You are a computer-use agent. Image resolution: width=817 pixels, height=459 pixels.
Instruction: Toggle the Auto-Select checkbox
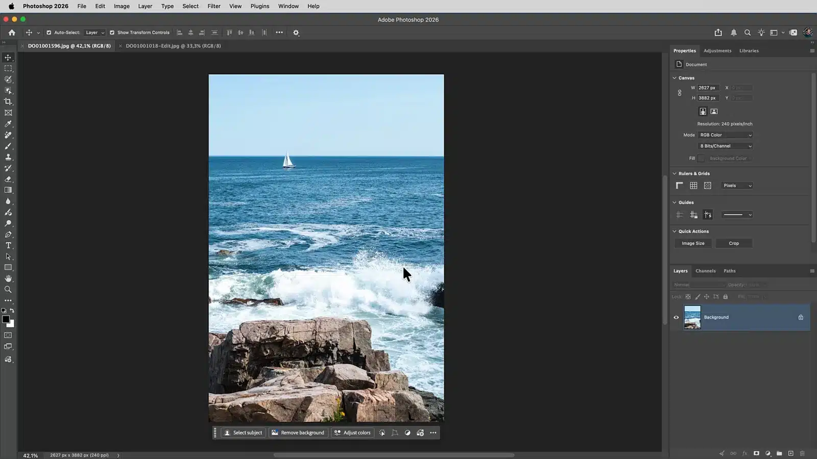(x=49, y=33)
